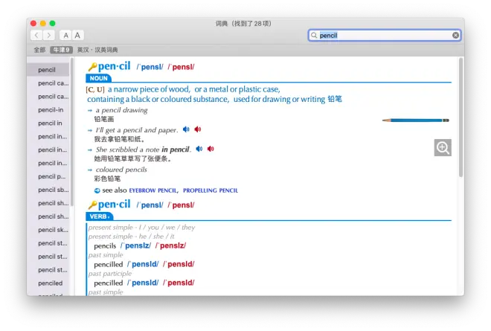Play the blue noun pronunciation /ˈpensl/
The height and width of the screenshot is (331, 491).
coord(150,67)
